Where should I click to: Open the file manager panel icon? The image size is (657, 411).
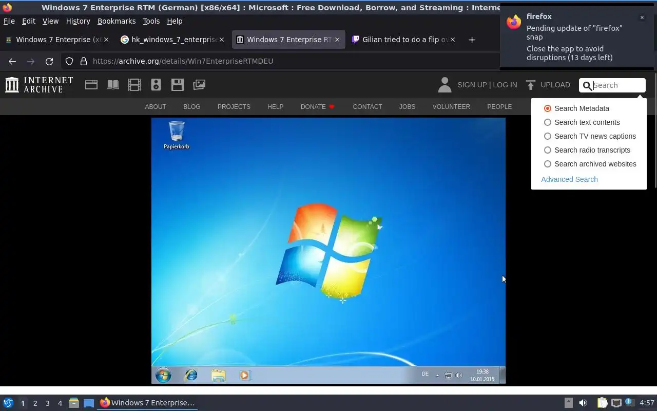pyautogui.click(x=74, y=403)
